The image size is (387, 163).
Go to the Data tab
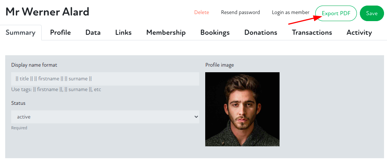pyautogui.click(x=93, y=32)
